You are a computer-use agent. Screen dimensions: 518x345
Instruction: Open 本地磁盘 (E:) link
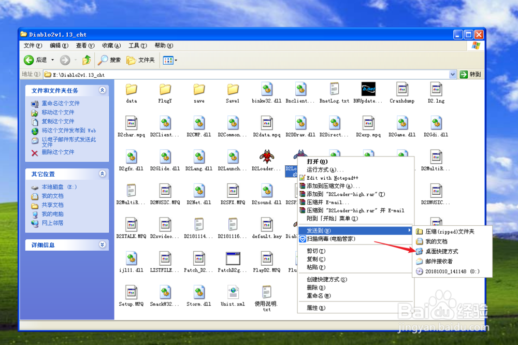59,187
